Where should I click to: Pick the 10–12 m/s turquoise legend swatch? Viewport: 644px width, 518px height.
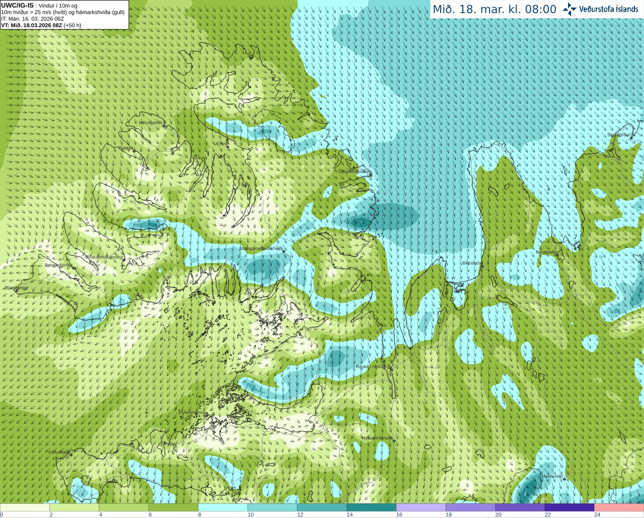click(x=273, y=507)
